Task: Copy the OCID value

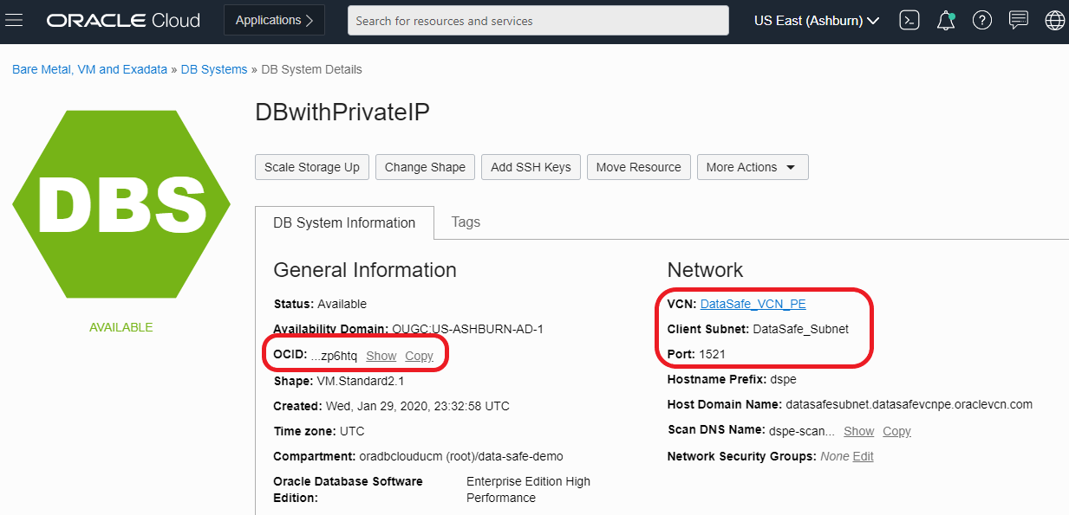Action: click(x=419, y=356)
